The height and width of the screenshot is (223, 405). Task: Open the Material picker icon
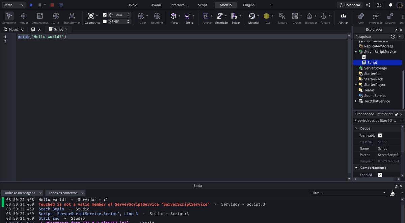tap(252, 16)
